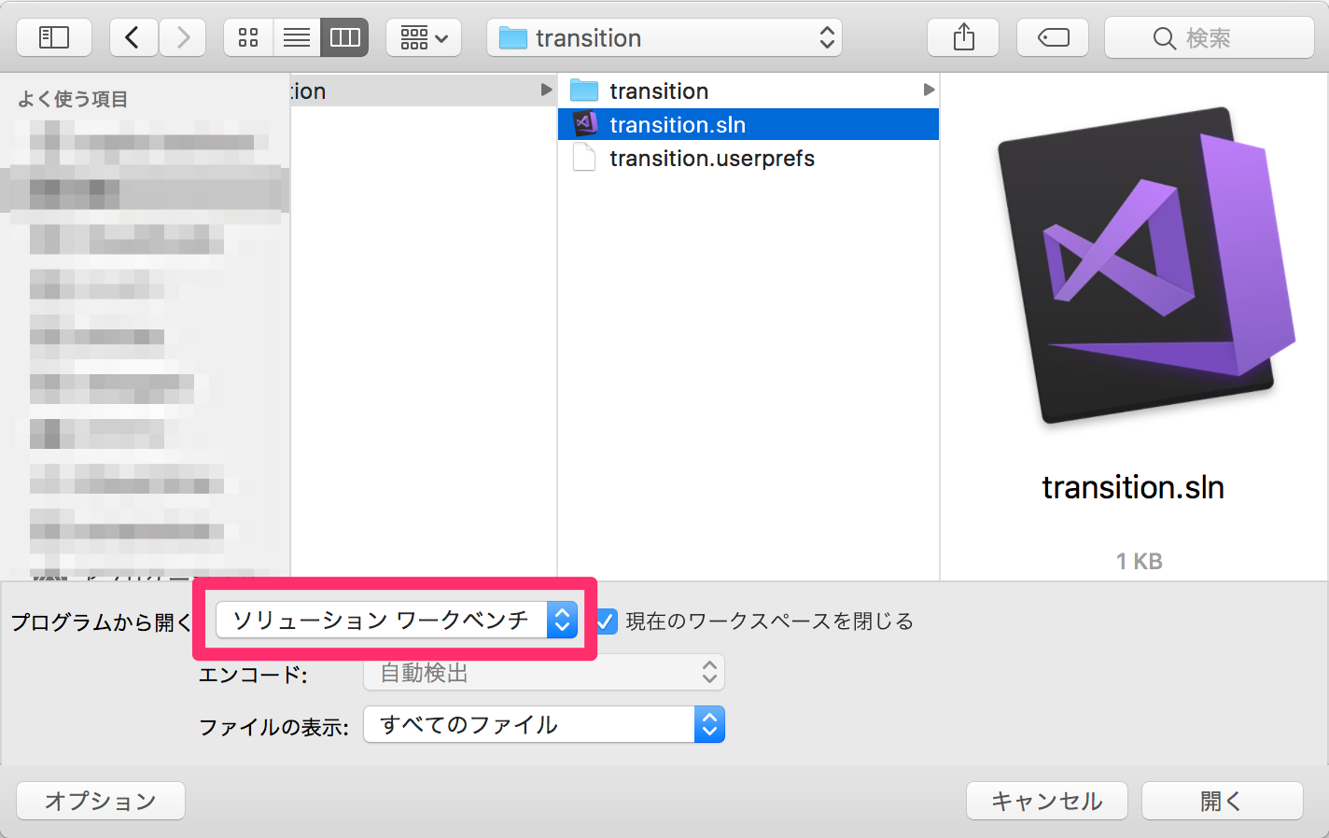The image size is (1329, 838).
Task: Click the Visual Studio icon of transition.sln
Action: (x=585, y=124)
